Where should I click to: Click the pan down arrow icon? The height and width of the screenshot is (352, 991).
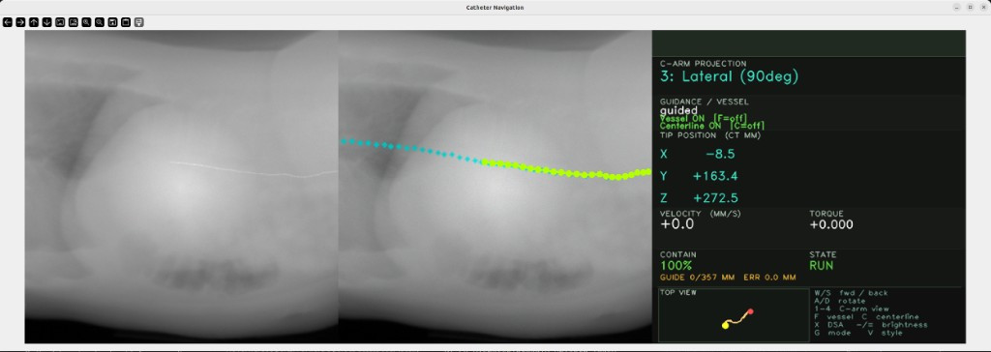(x=46, y=22)
